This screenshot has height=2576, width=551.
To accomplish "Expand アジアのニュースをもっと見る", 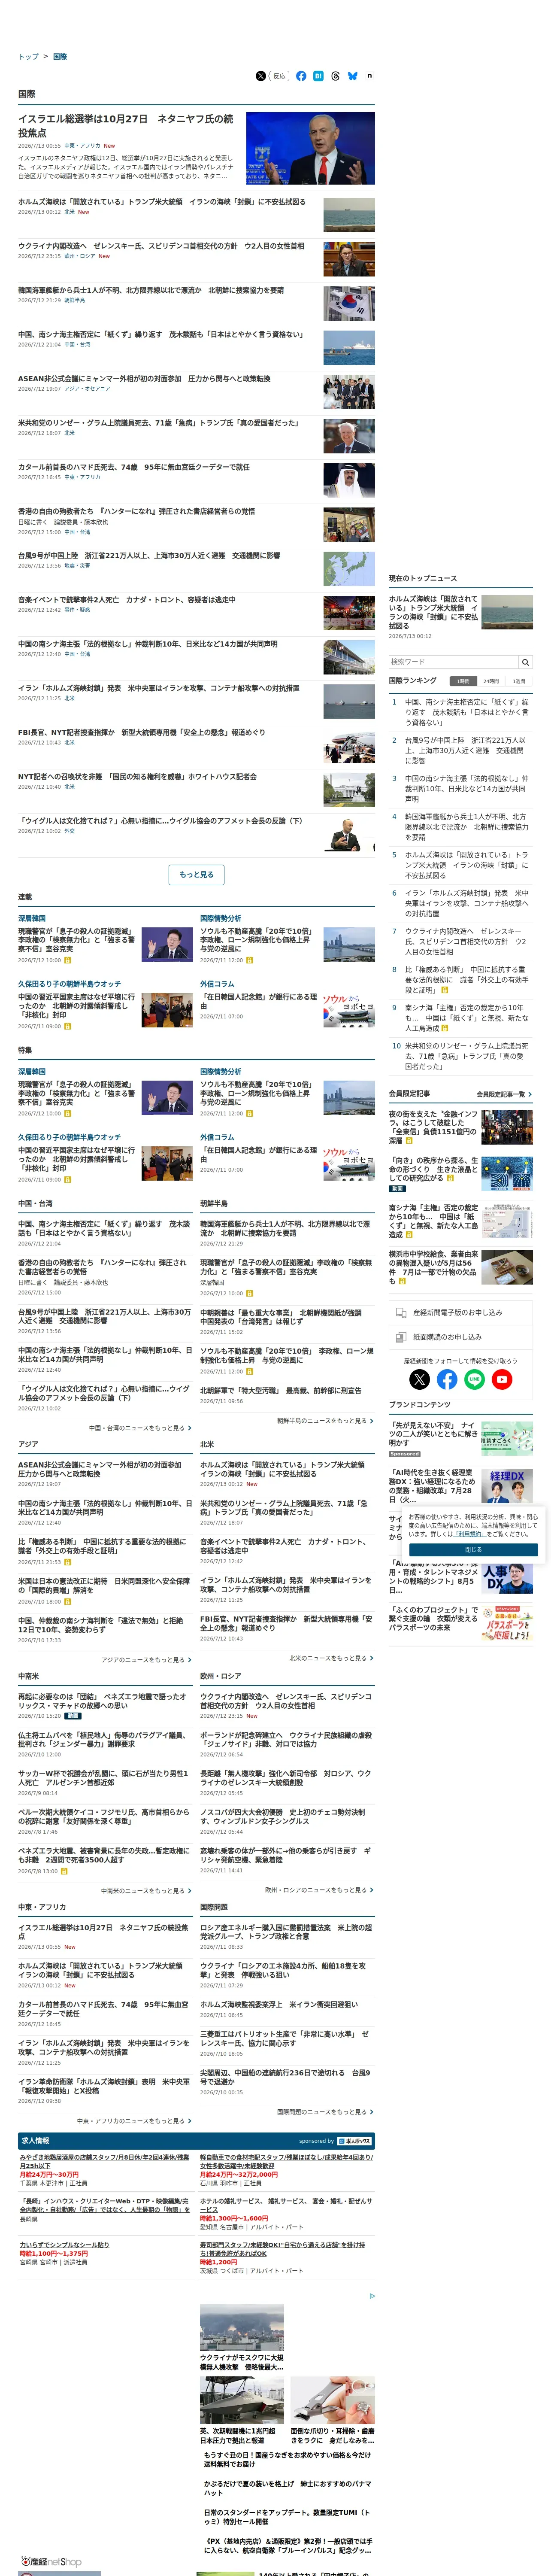I will [146, 1659].
